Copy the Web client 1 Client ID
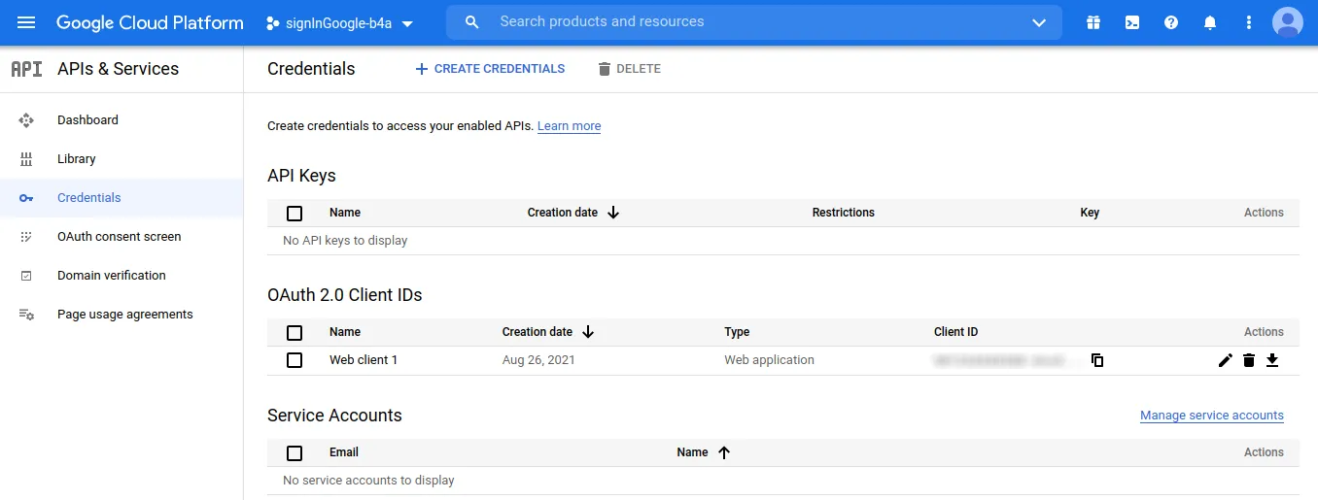This screenshot has height=500, width=1318. click(x=1097, y=360)
